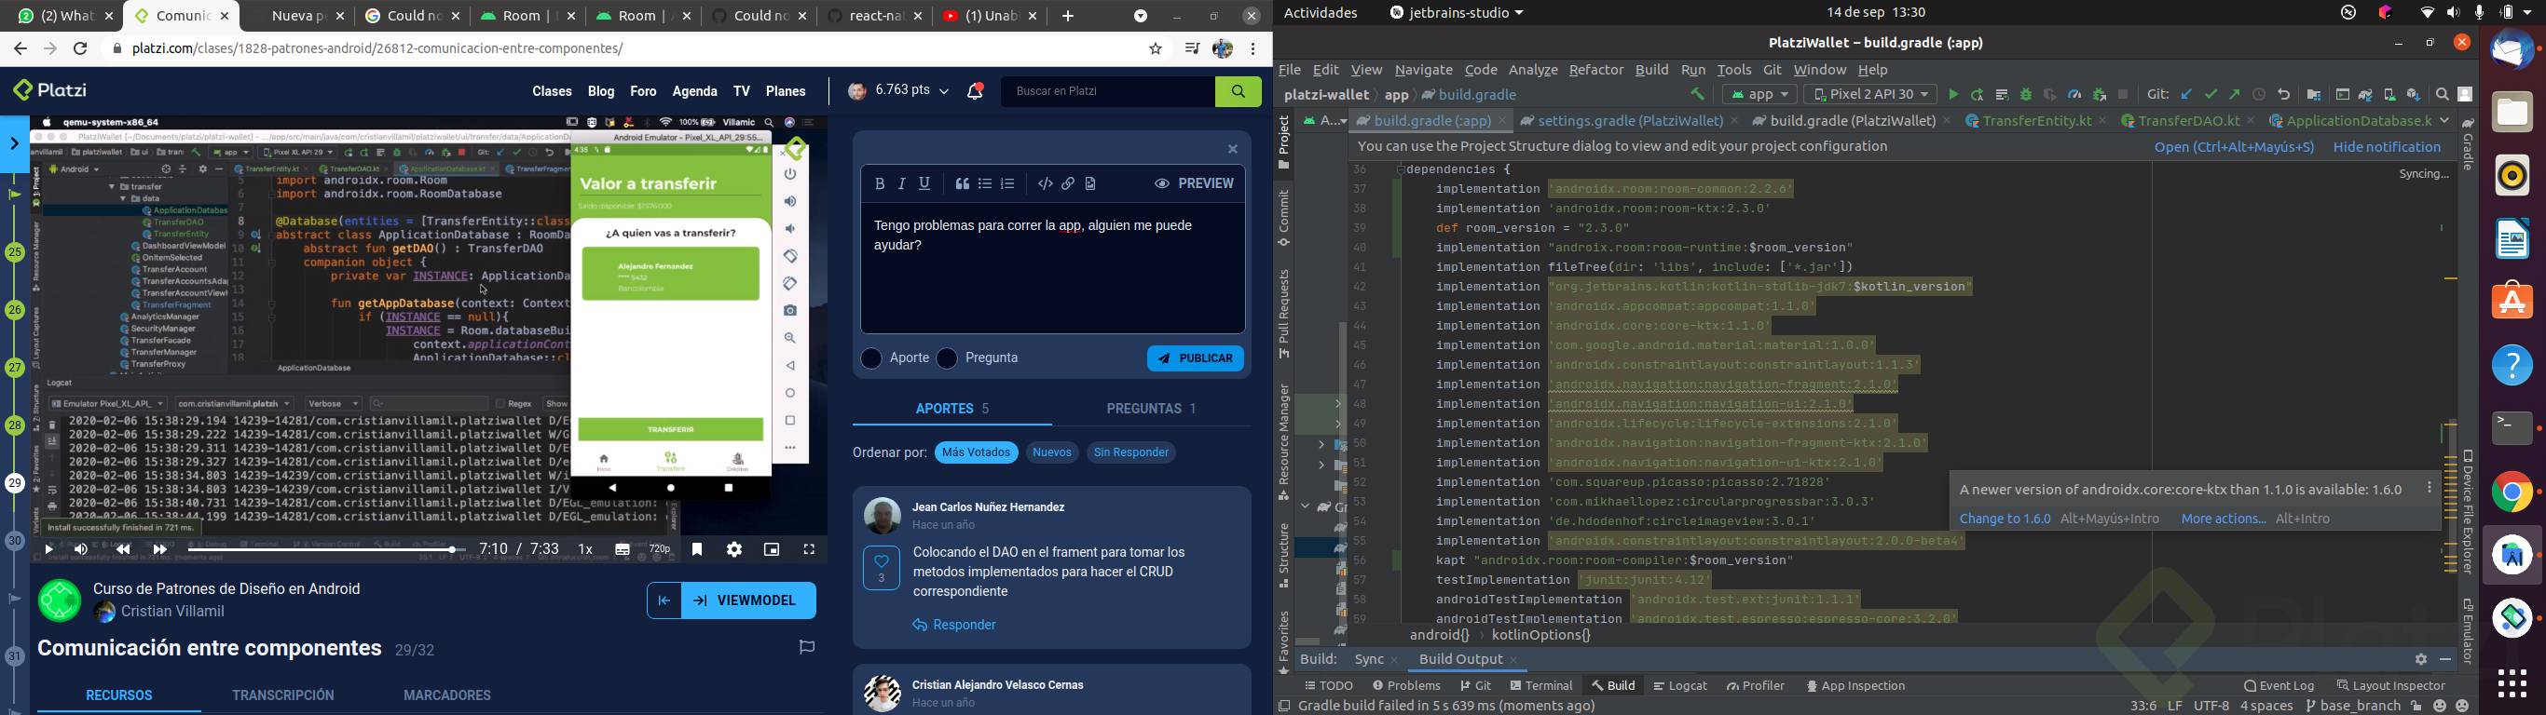Switch to TransferDAO.kt editor tab
Image resolution: width=2546 pixels, height=715 pixels.
(x=2187, y=121)
